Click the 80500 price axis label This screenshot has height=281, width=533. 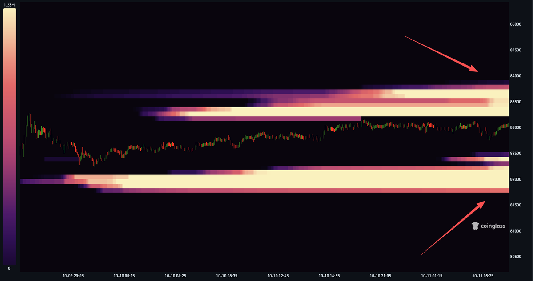[x=515, y=257]
